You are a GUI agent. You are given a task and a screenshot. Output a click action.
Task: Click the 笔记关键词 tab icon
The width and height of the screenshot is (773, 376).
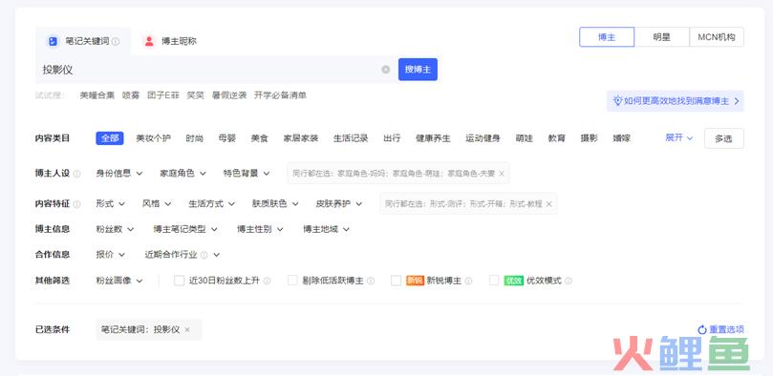coord(53,41)
